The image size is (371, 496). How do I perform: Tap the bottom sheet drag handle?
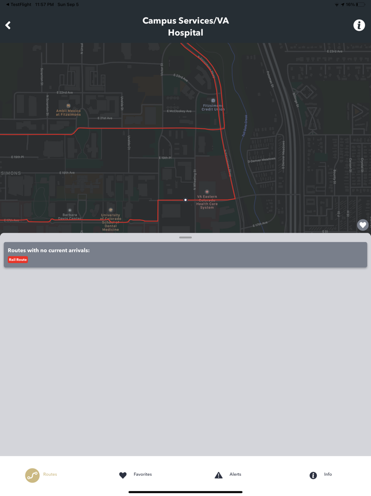(x=185, y=237)
